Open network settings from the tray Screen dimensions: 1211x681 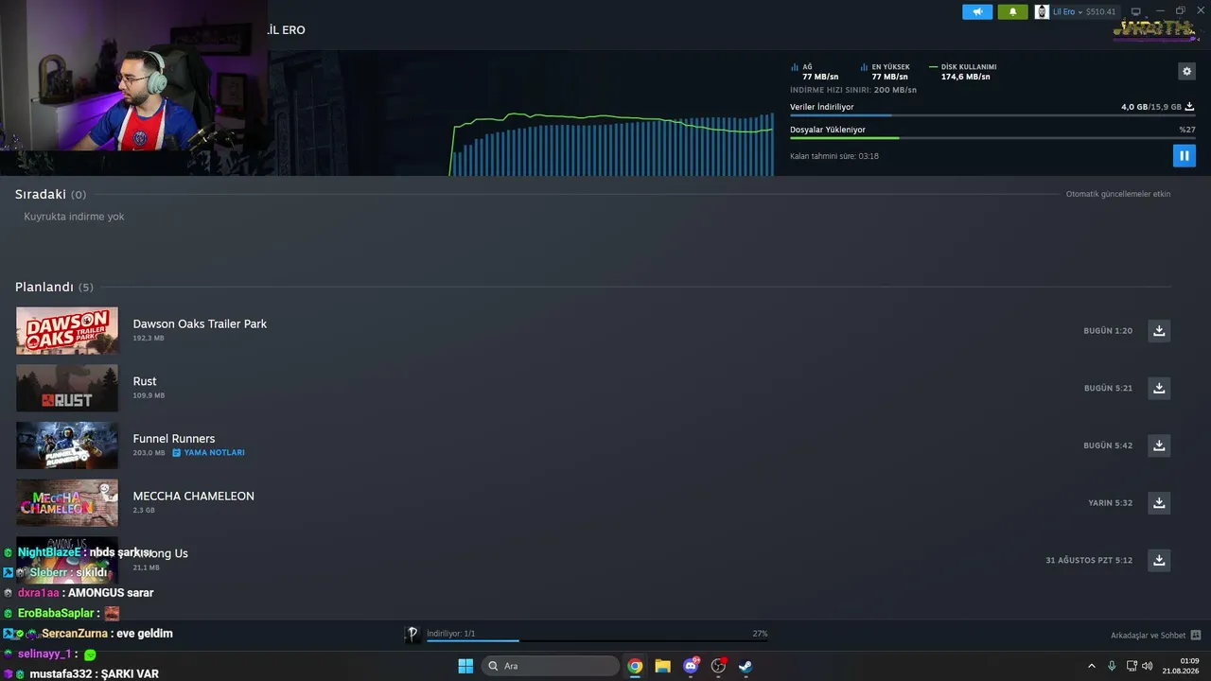[x=1132, y=666]
